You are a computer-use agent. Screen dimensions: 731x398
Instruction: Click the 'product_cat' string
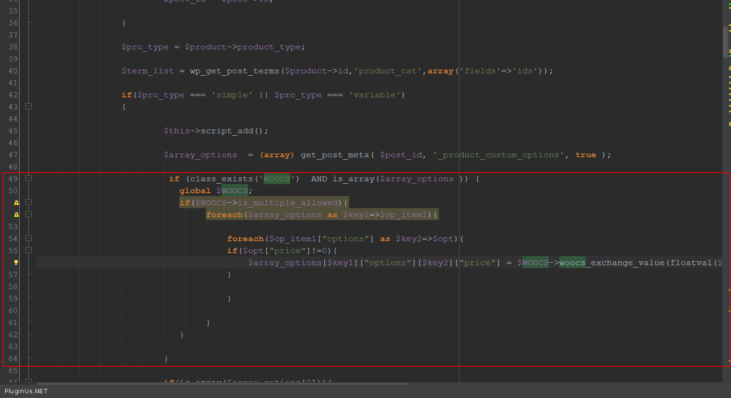pyautogui.click(x=388, y=71)
